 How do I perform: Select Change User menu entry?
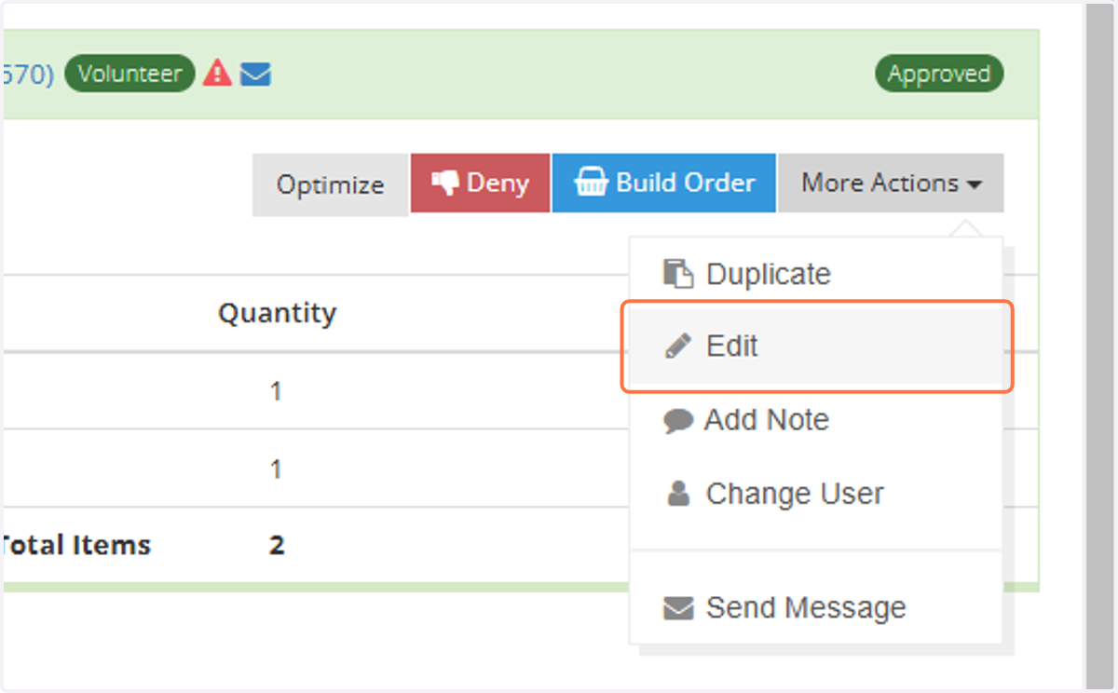815,494
